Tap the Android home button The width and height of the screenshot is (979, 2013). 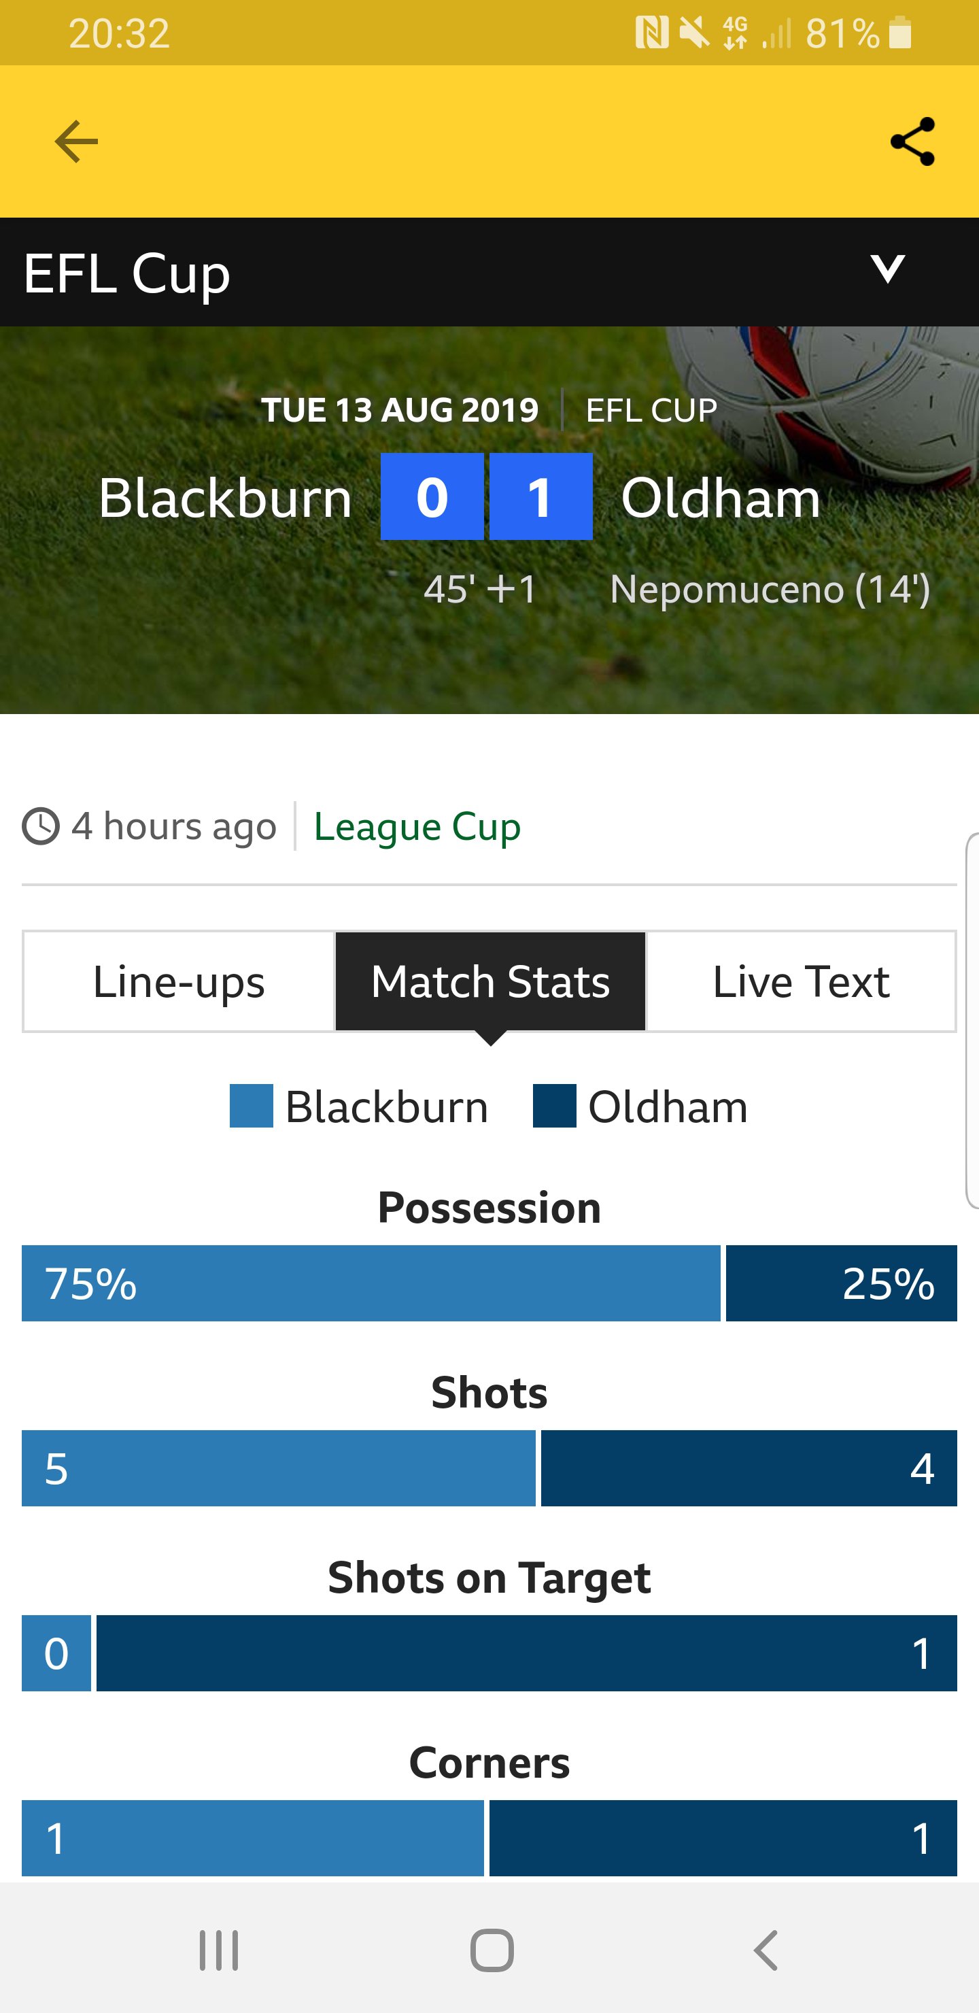coord(492,1950)
